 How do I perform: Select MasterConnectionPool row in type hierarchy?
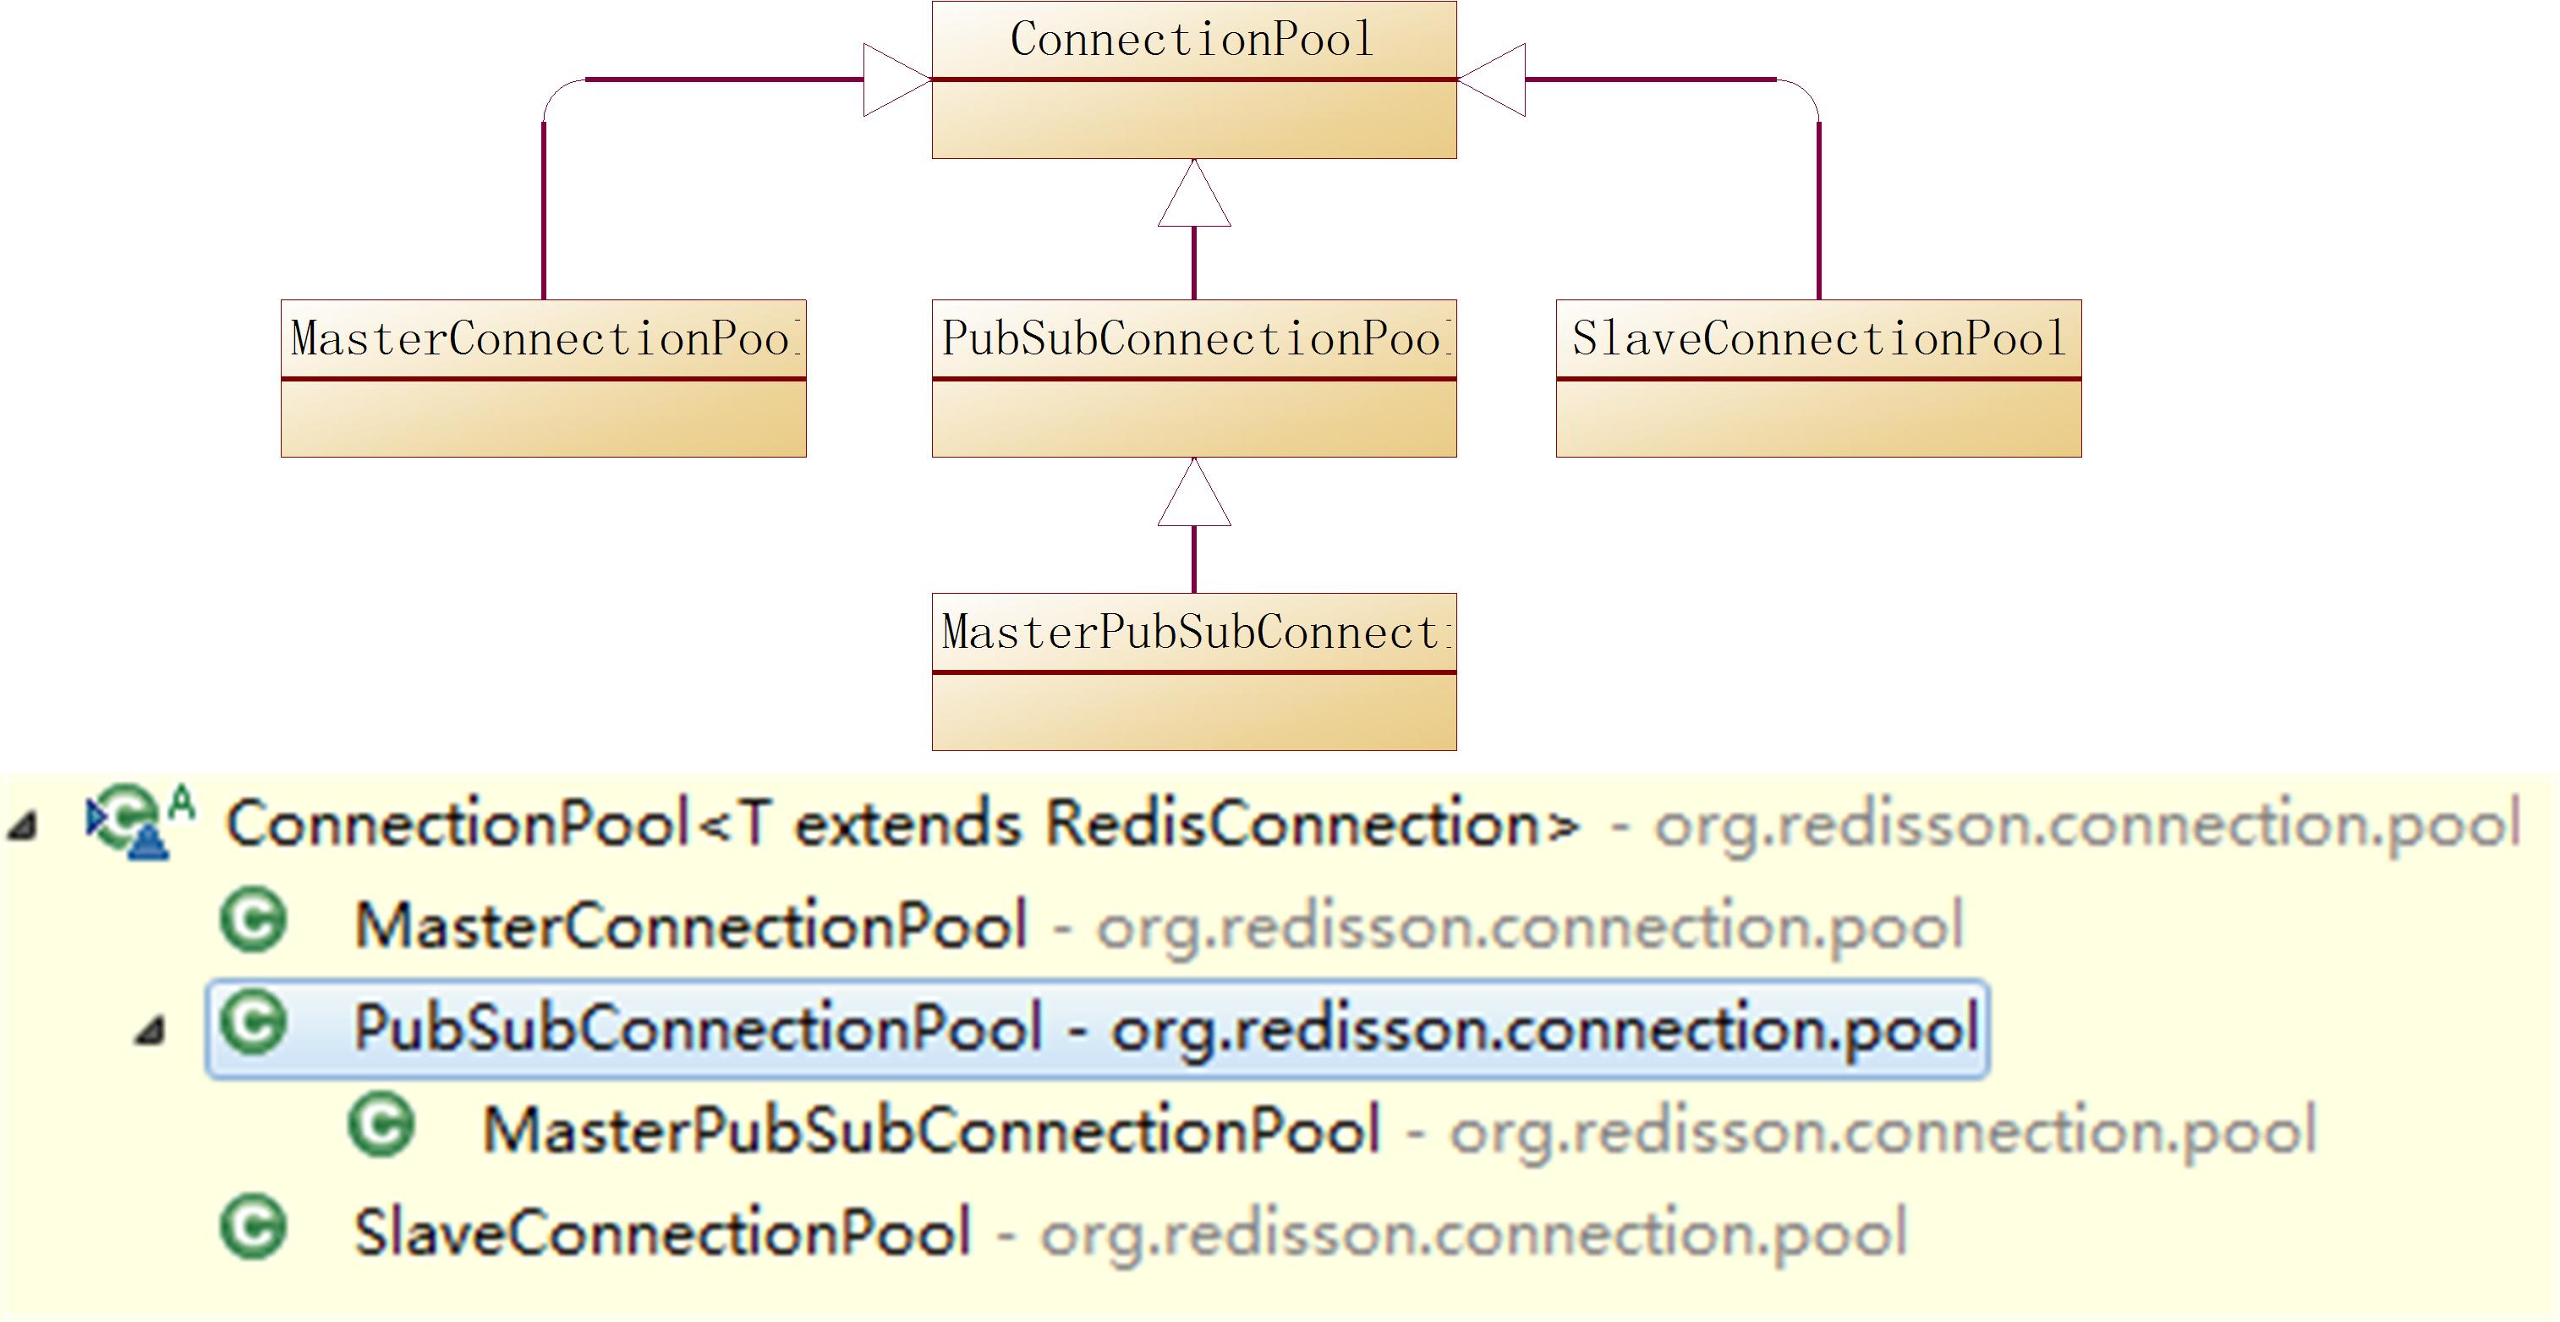click(1159, 925)
